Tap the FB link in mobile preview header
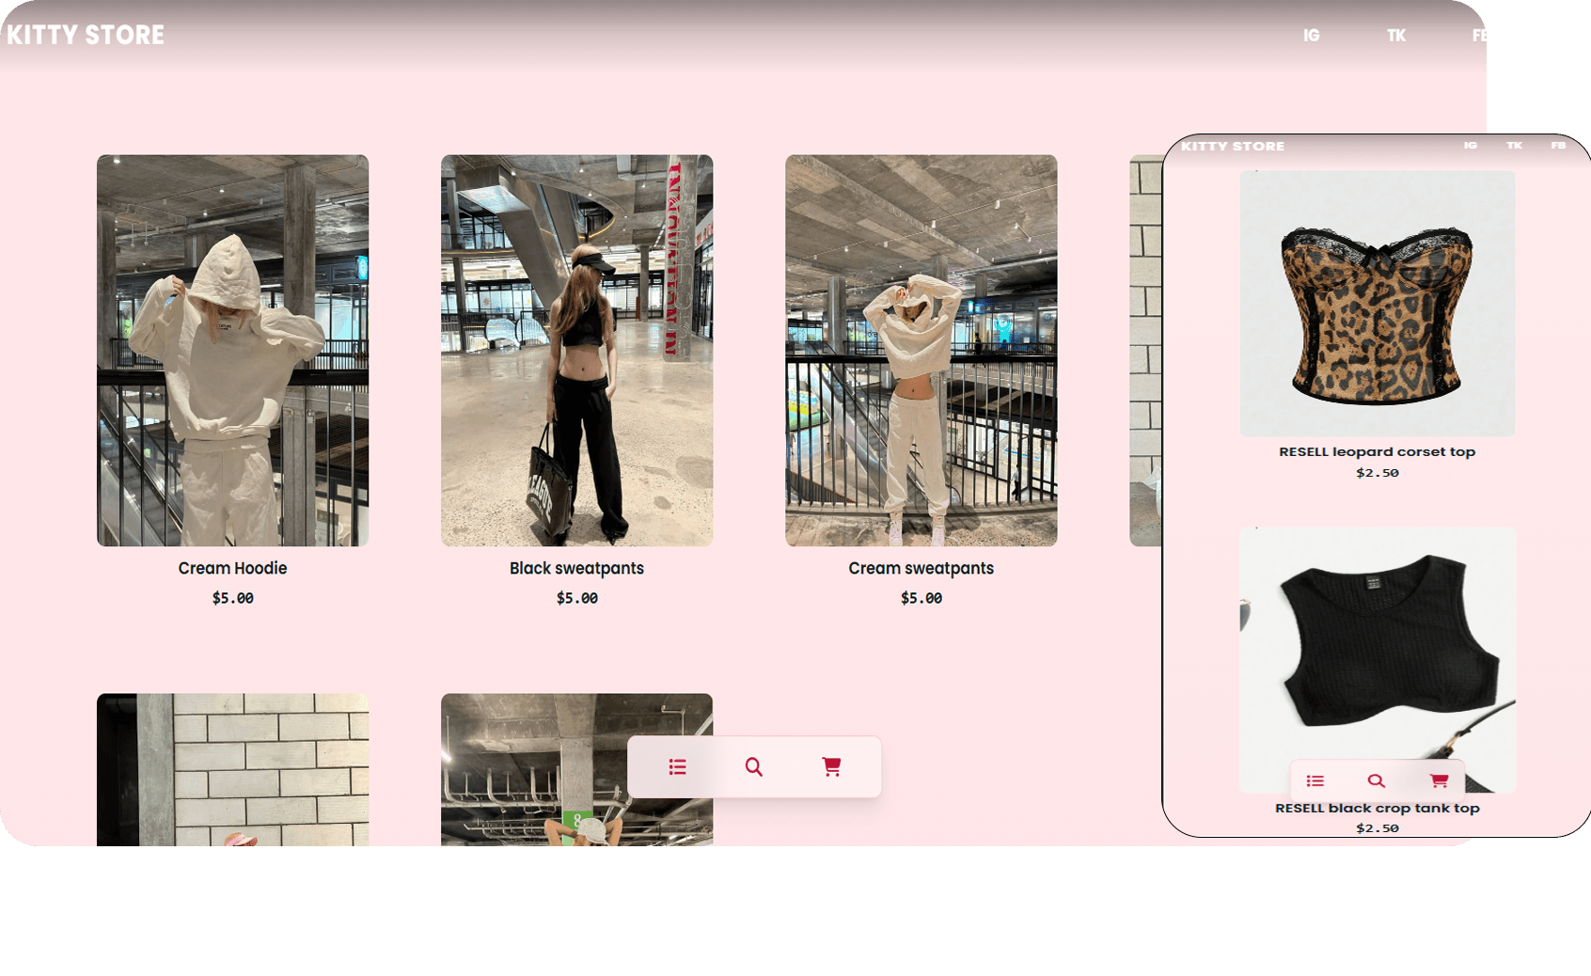This screenshot has width=1591, height=976. (1558, 146)
